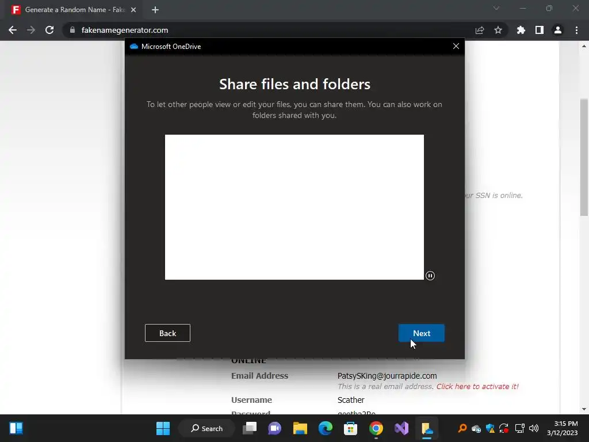Open Microsoft Store from the taskbar
Image resolution: width=589 pixels, height=442 pixels.
pos(350,428)
